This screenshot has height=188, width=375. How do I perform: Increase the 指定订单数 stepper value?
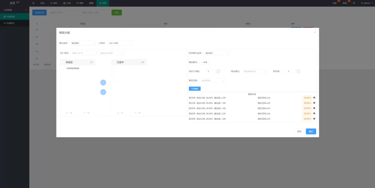[218, 70]
